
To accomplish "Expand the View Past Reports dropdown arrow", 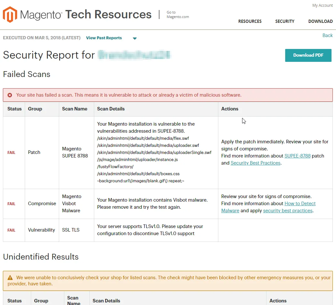I will pyautogui.click(x=135, y=38).
